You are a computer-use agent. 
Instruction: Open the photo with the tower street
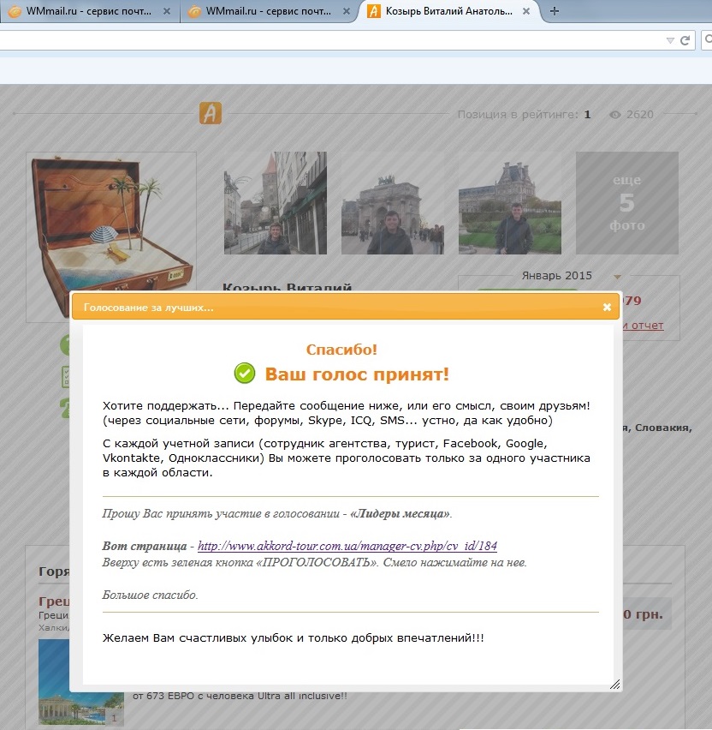coord(276,203)
